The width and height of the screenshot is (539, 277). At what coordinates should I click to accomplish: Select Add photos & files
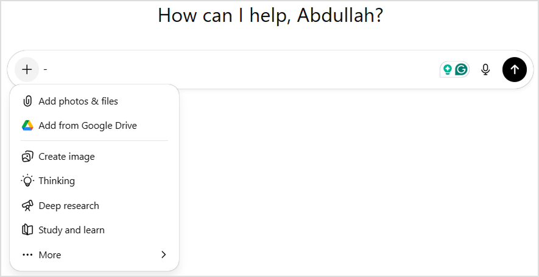[x=79, y=101]
